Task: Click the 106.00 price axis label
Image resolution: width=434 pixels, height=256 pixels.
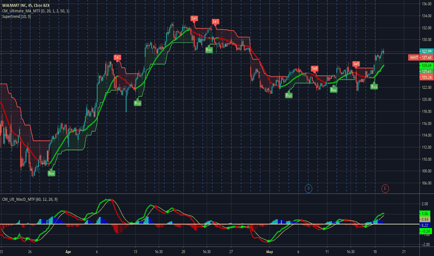Action: 427,183
